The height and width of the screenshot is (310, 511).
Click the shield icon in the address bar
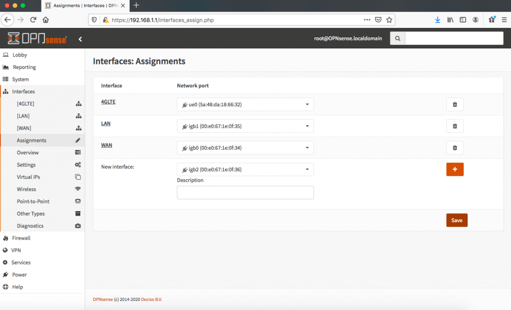[95, 19]
